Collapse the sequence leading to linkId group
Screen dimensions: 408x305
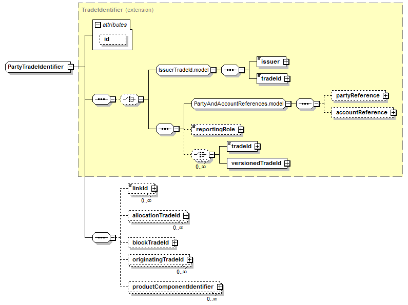pyautogui.click(x=113, y=237)
